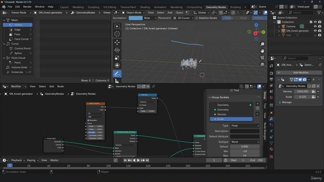Open the Edit menu

[x=18, y=7]
